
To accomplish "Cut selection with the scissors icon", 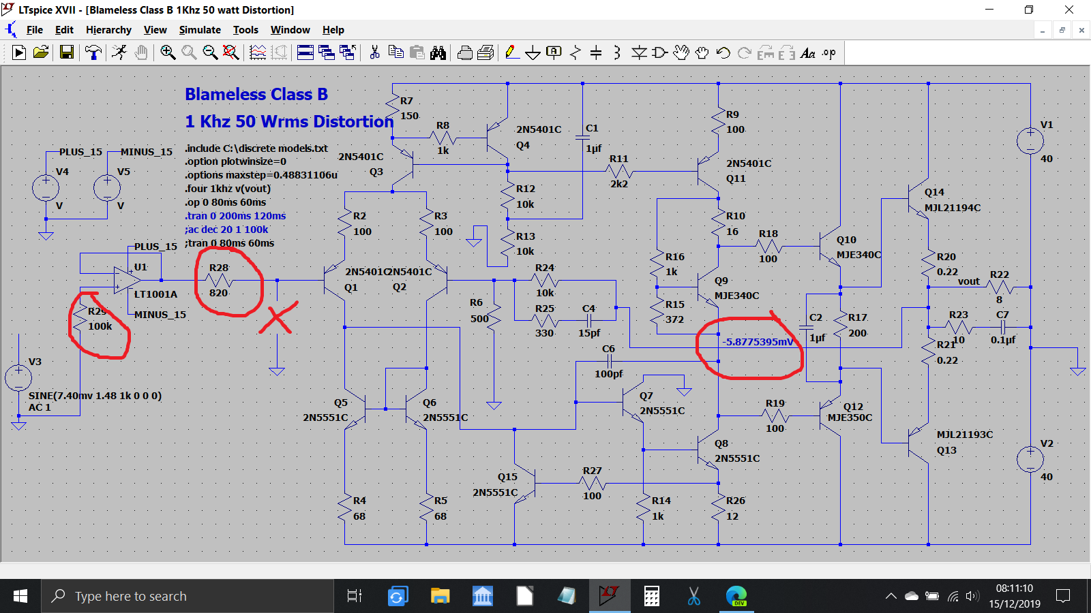I will coord(374,52).
